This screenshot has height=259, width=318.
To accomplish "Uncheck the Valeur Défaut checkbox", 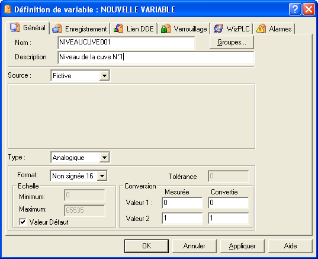I will (x=23, y=222).
